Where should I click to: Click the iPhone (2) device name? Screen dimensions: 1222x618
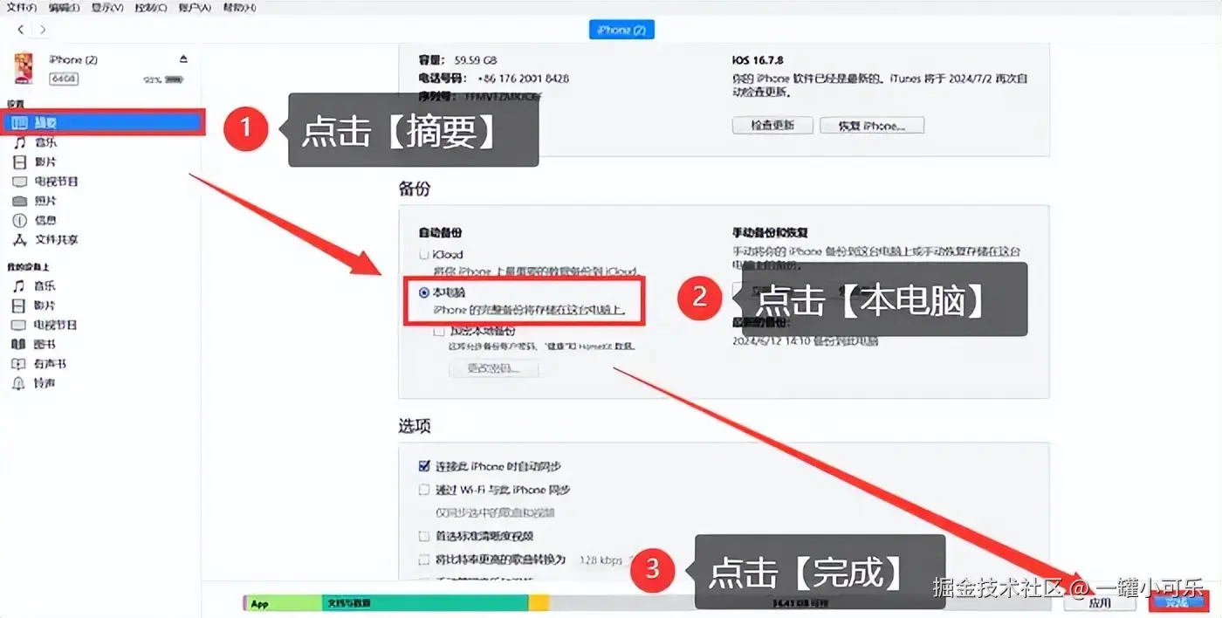[73, 59]
